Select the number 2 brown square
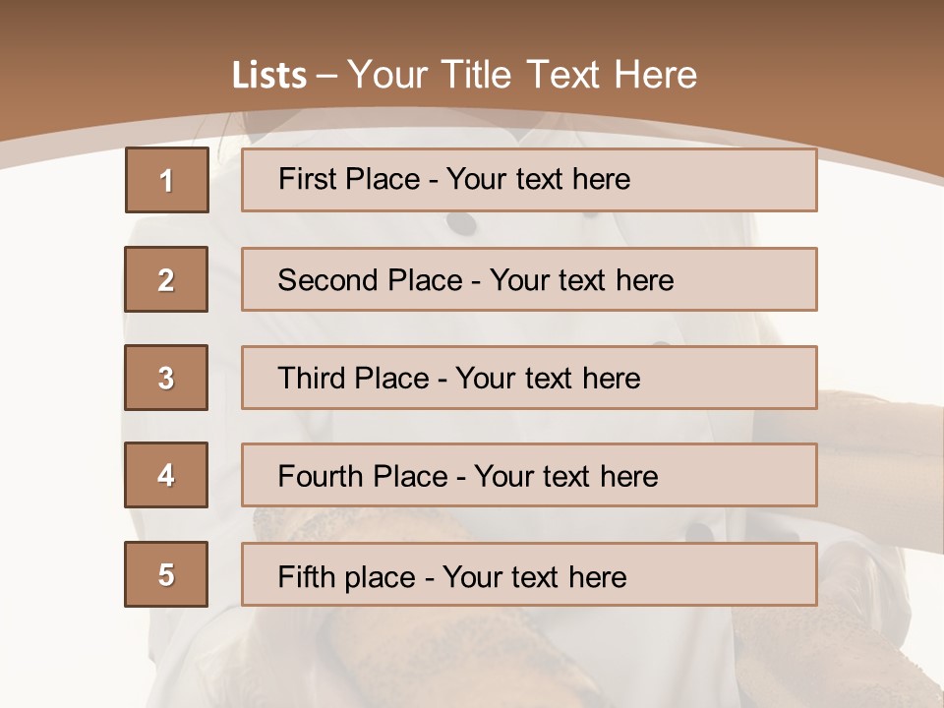 (x=166, y=279)
